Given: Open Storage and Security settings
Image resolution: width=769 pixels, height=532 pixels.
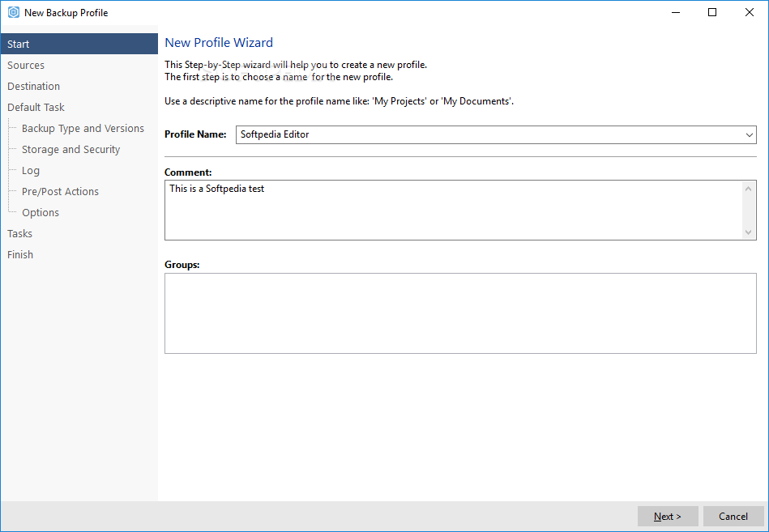Looking at the screenshot, I should click(70, 150).
